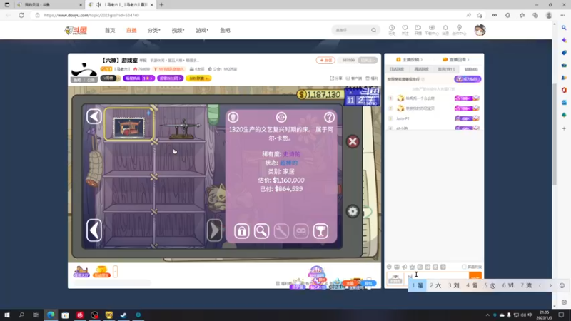Click the grey 已关注 follow button
571x321 pixels.
click(368, 61)
